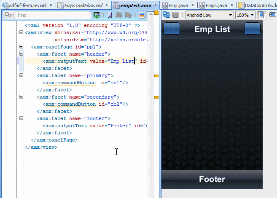Select the empList.amx tab
Viewport: 277px width, 198px height.
tap(136, 5)
